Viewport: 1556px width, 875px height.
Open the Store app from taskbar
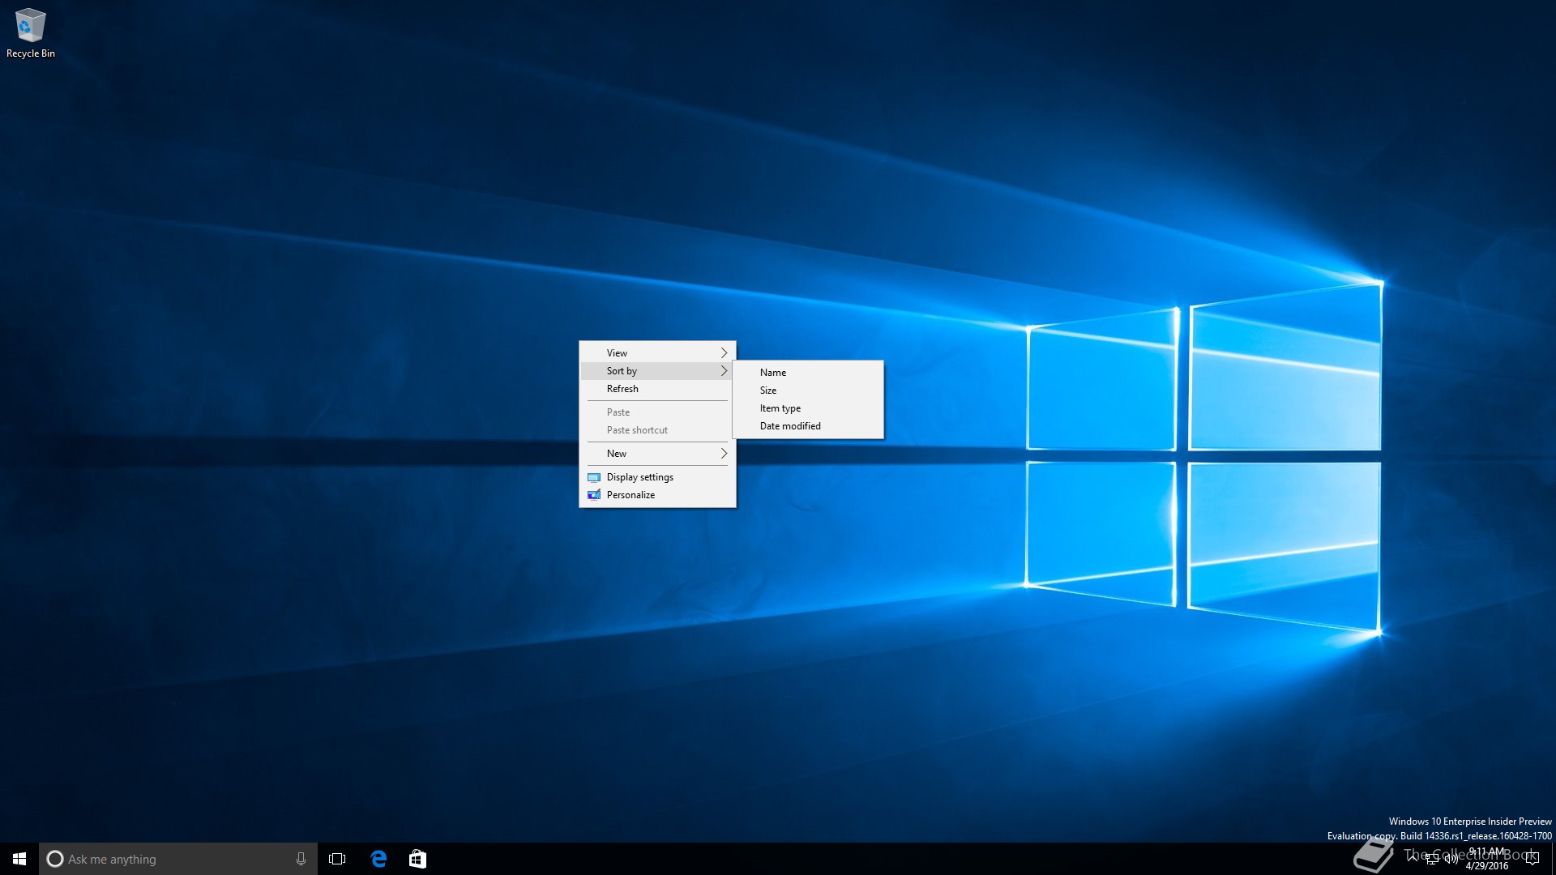point(417,859)
